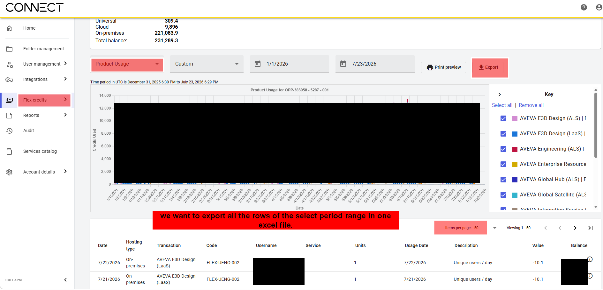Click the CONNECT logo

pos(34,7)
